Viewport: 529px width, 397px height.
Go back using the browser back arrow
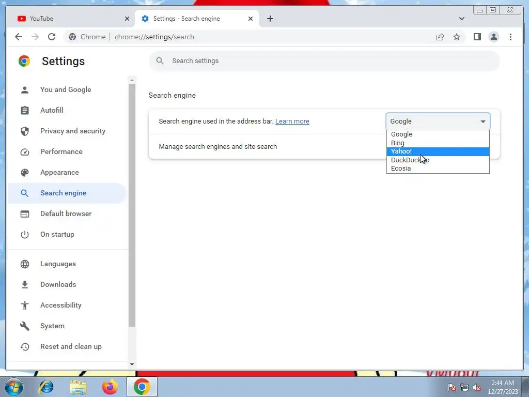point(19,37)
